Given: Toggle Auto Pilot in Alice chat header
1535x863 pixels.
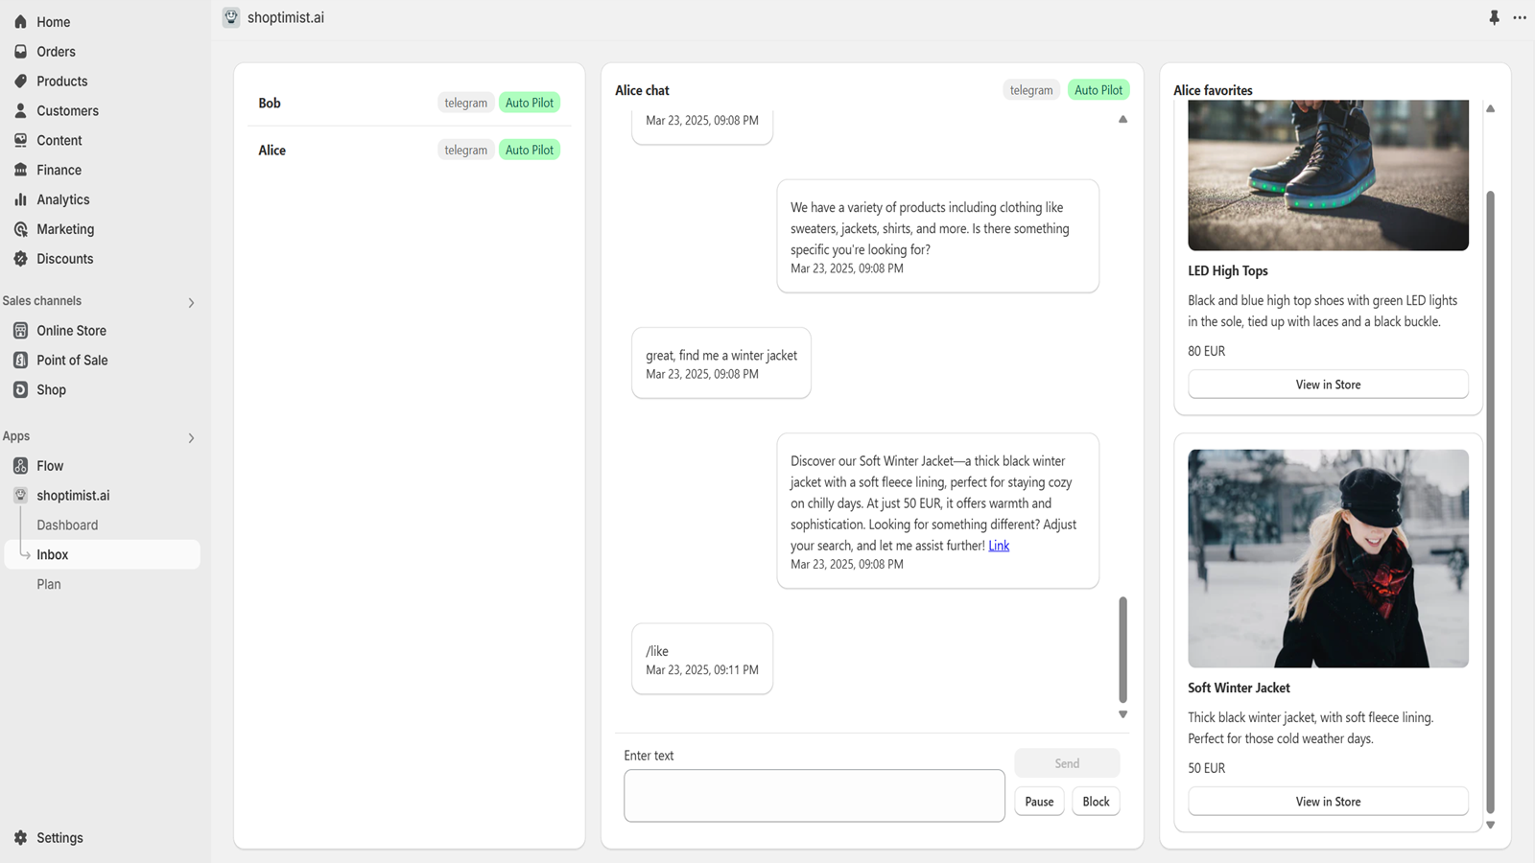Looking at the screenshot, I should coord(1098,90).
